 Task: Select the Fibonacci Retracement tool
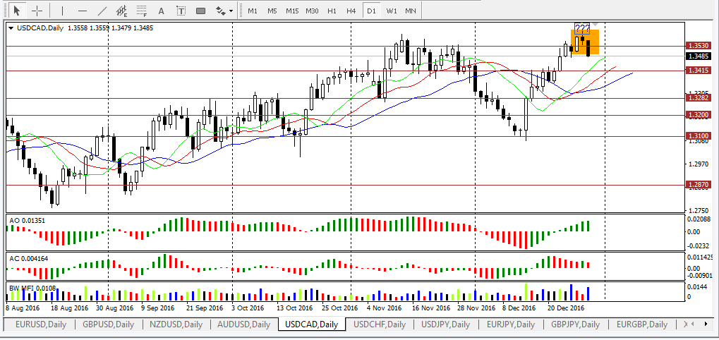142,10
